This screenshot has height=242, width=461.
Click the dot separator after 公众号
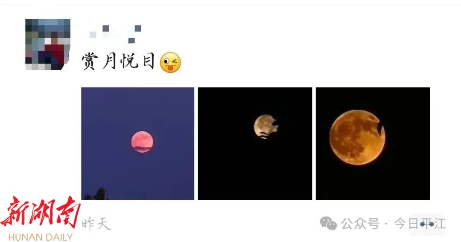(387, 225)
